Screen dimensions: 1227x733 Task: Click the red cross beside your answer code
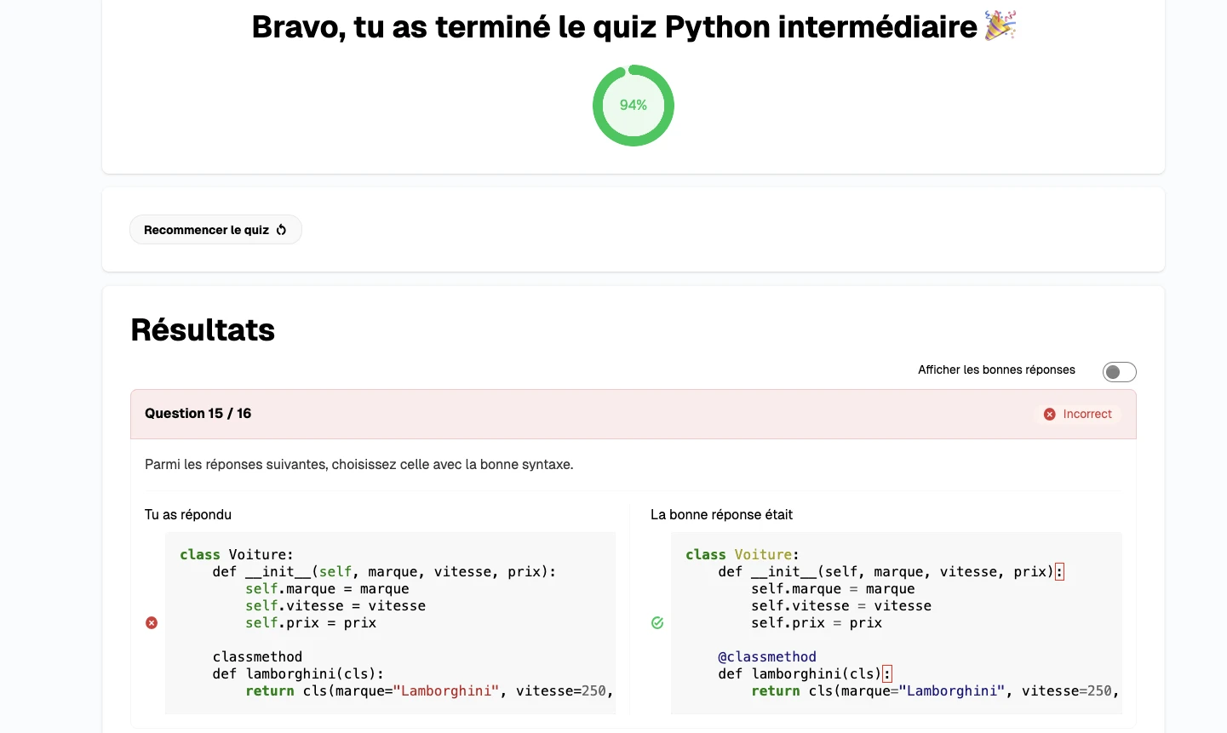pos(152,623)
